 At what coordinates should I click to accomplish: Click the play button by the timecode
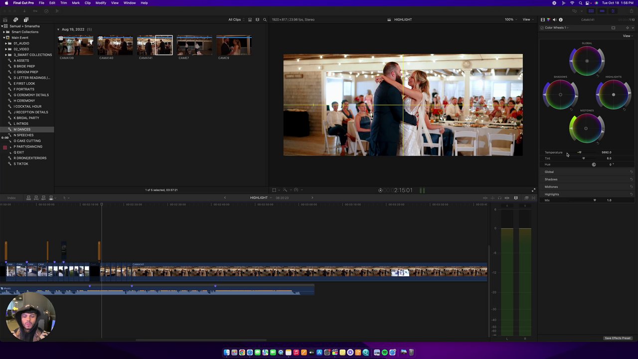pyautogui.click(x=380, y=190)
